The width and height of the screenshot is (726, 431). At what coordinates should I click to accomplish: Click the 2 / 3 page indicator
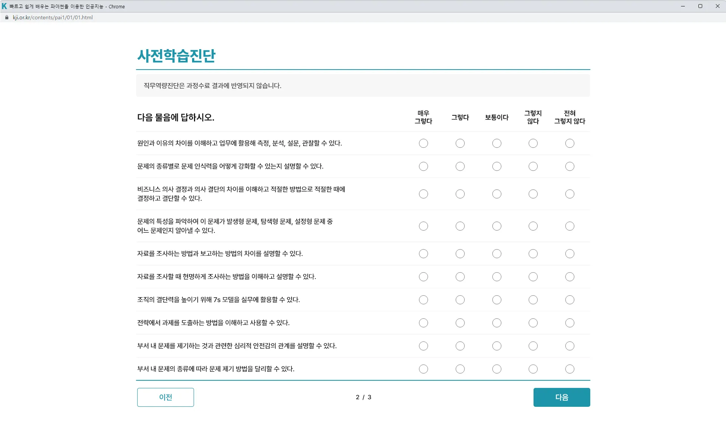[363, 397]
